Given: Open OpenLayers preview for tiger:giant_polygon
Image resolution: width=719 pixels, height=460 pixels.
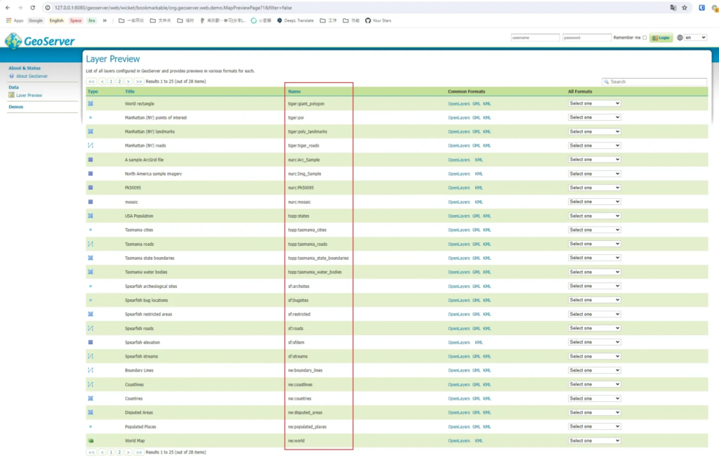Looking at the screenshot, I should click(x=459, y=104).
